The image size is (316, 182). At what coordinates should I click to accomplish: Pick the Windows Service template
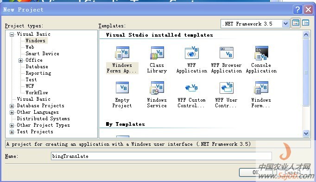point(157,95)
